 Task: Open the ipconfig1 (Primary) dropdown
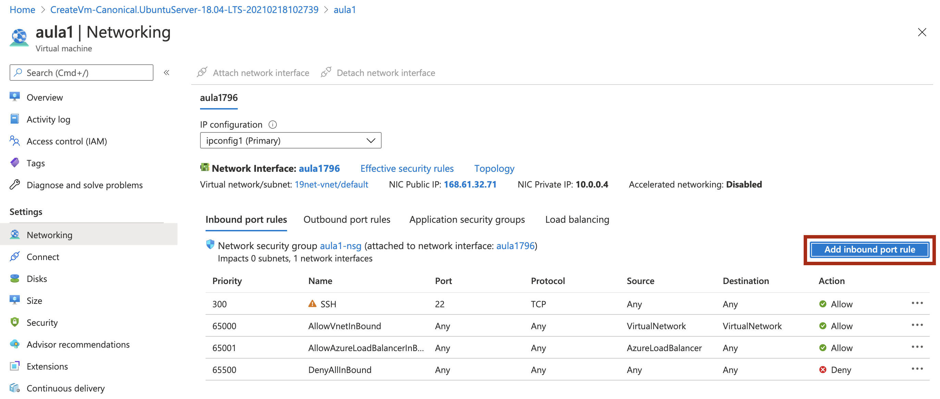pyautogui.click(x=290, y=140)
